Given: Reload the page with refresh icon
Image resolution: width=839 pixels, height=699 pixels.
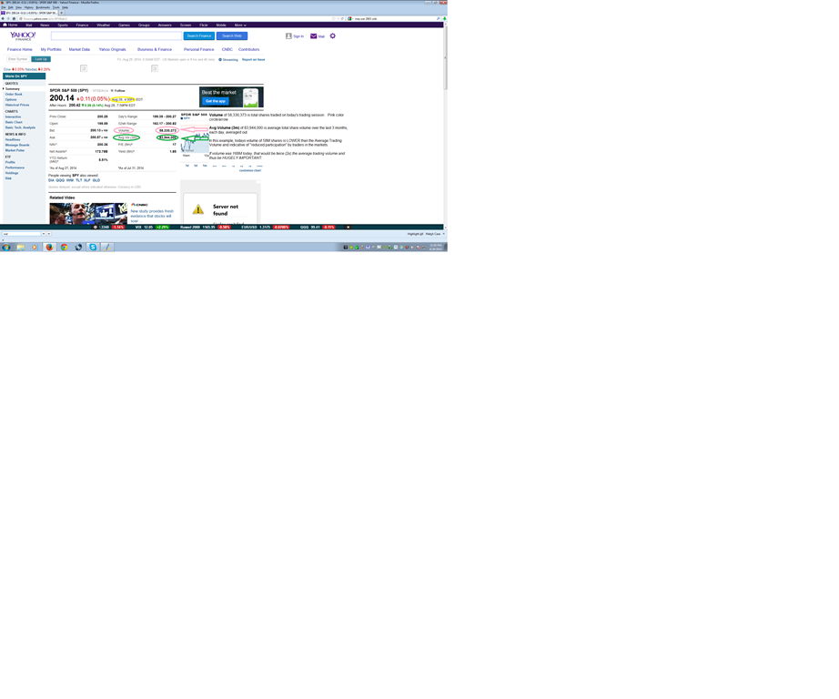Looking at the screenshot, I should [x=342, y=19].
